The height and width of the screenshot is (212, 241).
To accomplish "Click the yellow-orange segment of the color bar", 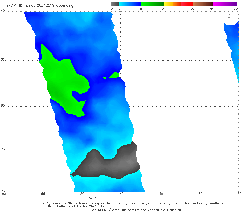I will [x=173, y=4].
